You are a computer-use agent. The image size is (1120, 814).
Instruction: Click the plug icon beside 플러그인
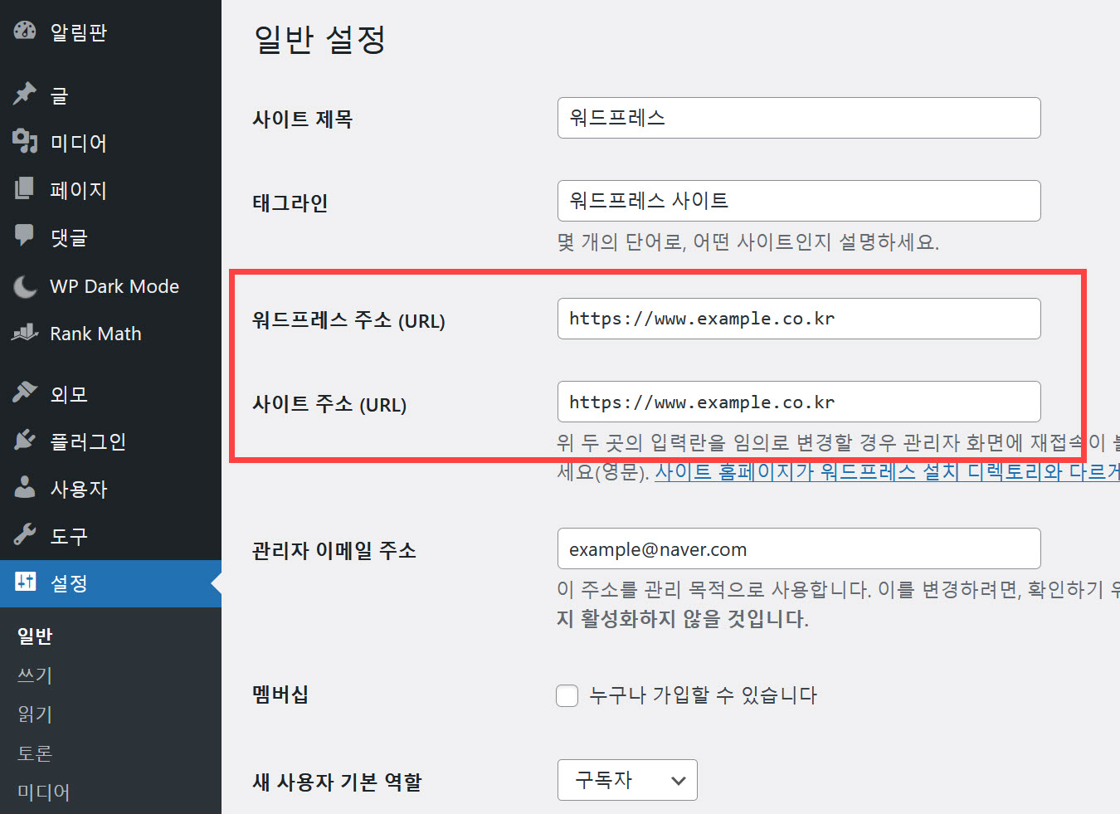[25, 440]
